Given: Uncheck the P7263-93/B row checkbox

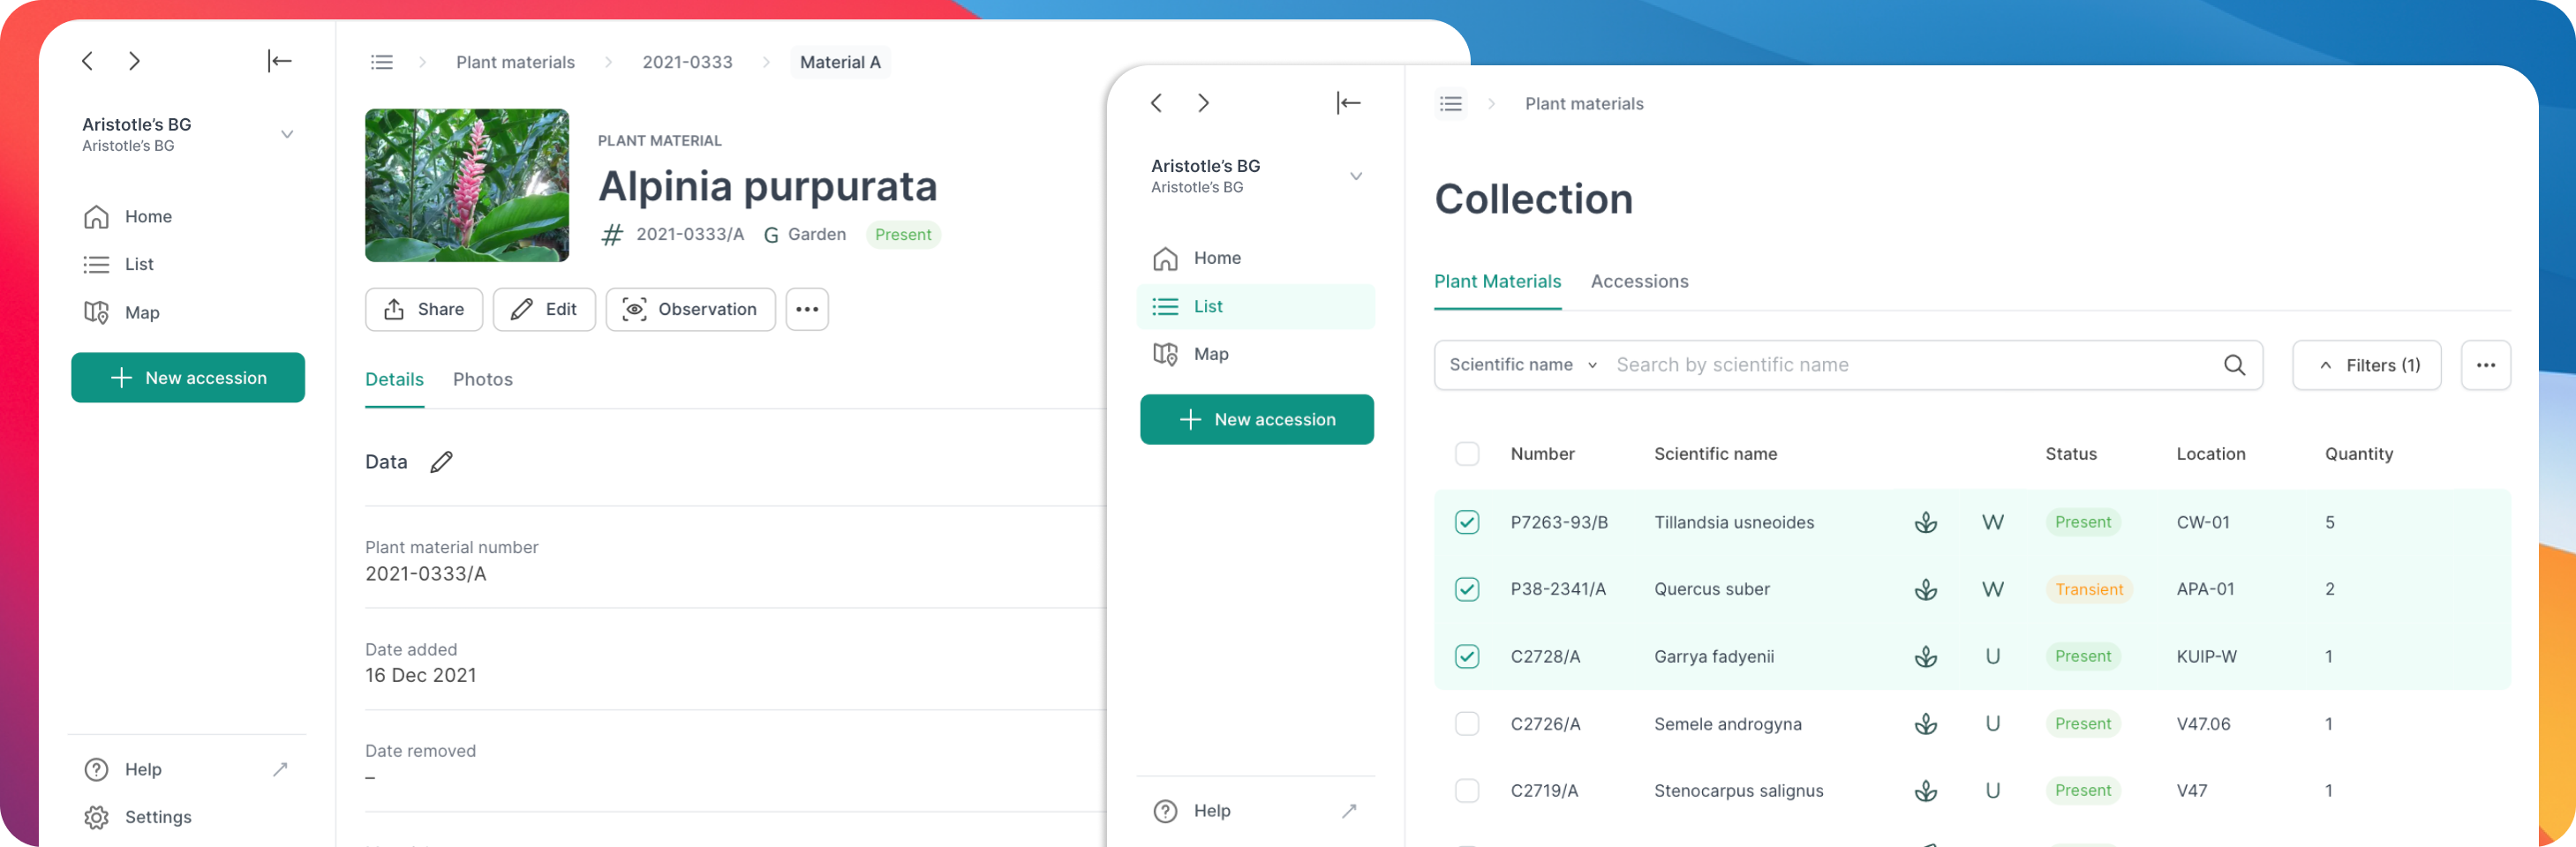Looking at the screenshot, I should click(1466, 522).
